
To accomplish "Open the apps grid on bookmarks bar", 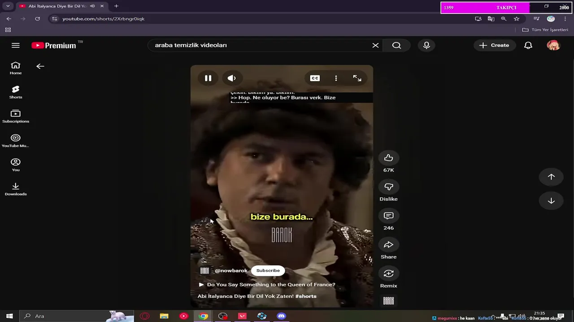I will (x=8, y=30).
